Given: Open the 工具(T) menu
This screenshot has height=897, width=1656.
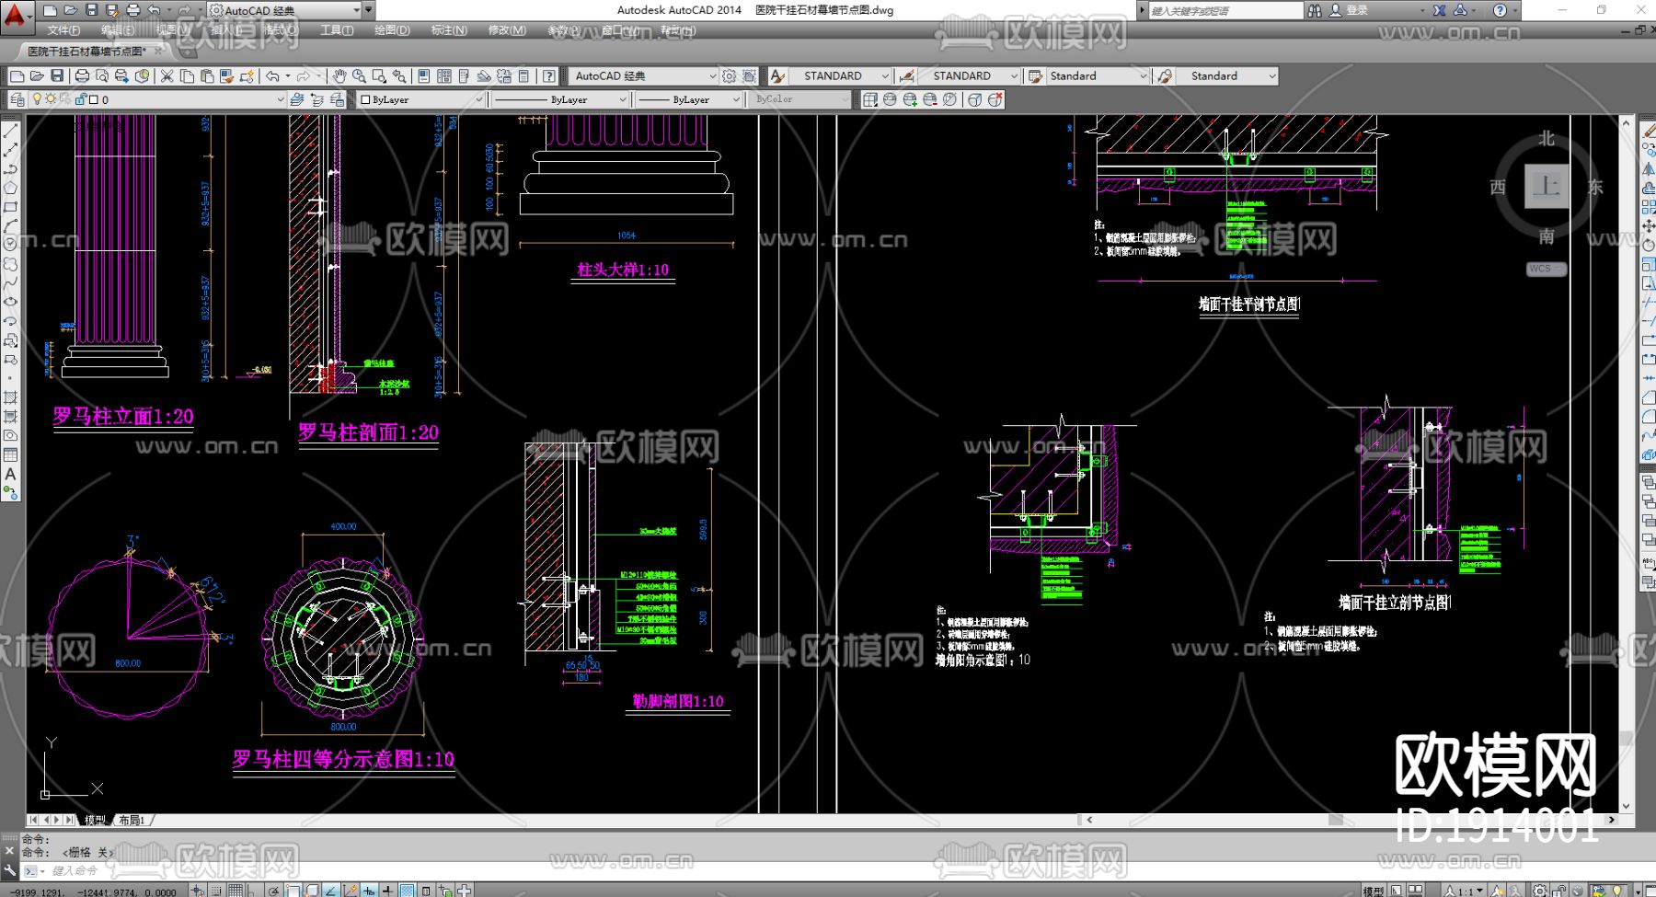Looking at the screenshot, I should pyautogui.click(x=337, y=30).
